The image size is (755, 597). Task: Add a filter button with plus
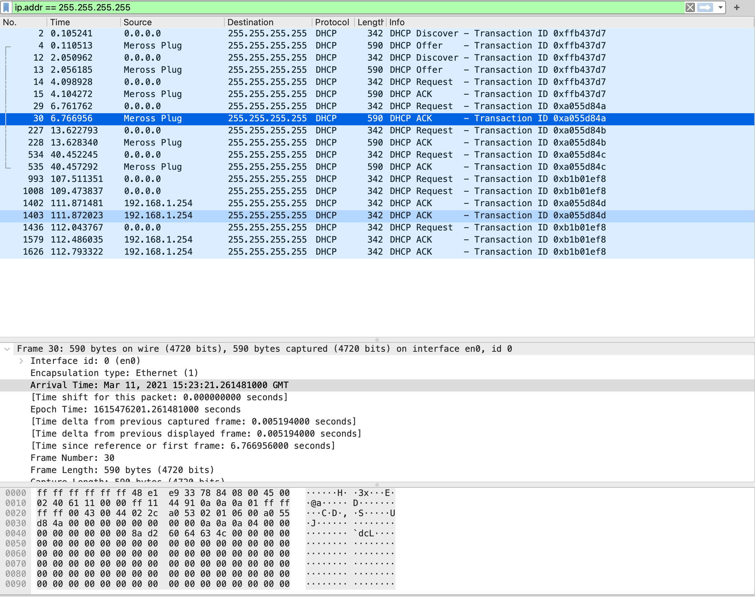pos(737,7)
